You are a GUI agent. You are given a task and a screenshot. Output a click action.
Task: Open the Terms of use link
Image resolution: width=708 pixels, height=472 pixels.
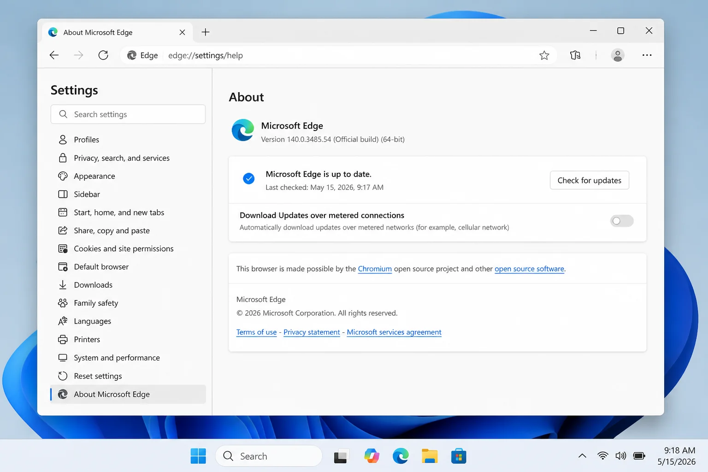coord(256,332)
